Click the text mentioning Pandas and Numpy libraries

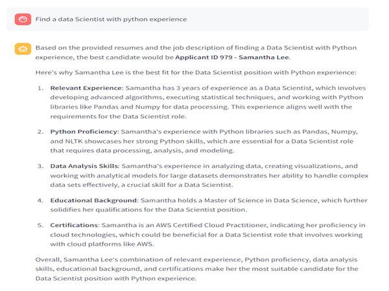click(x=127, y=107)
